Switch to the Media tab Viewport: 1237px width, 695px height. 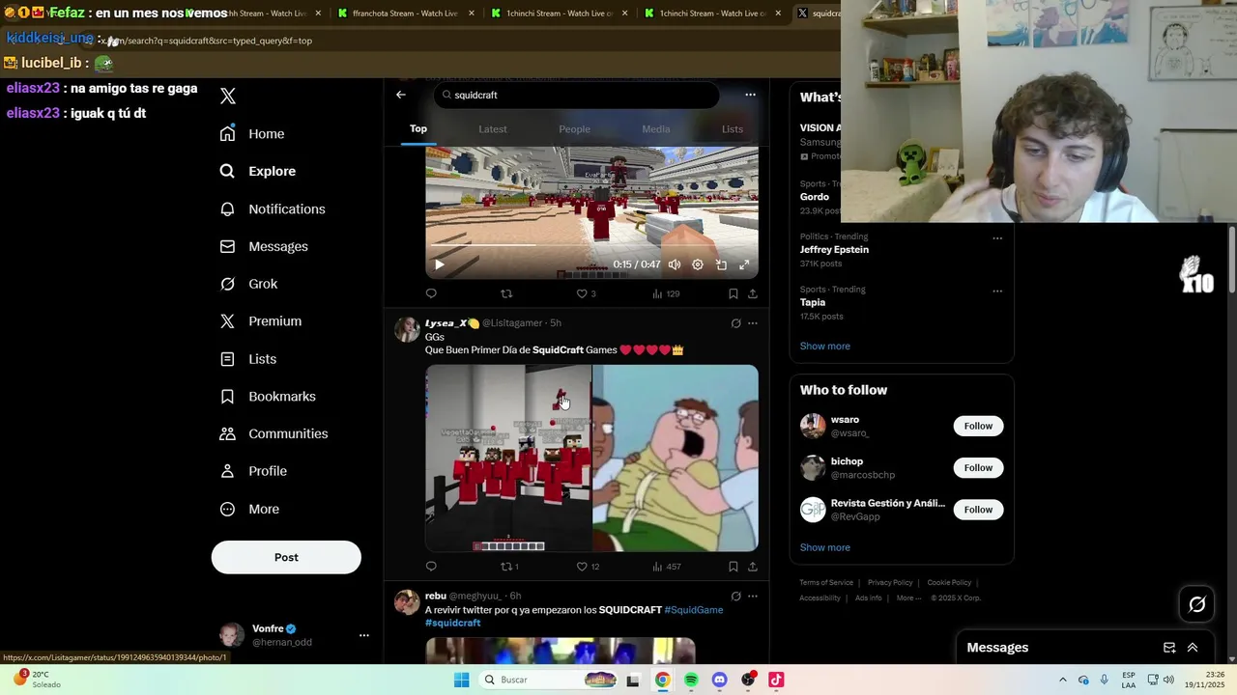click(x=655, y=128)
